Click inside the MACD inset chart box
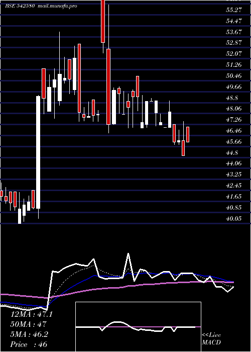 click(x=138, y=327)
